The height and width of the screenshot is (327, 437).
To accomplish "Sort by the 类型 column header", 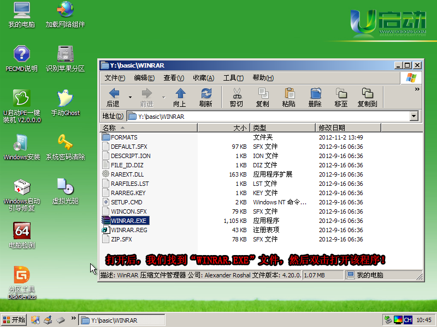I will [283, 128].
